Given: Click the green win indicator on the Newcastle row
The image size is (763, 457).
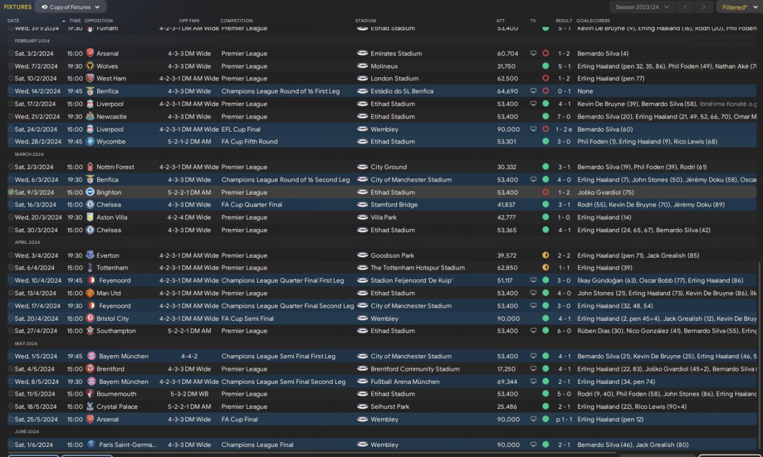Looking at the screenshot, I should tap(545, 117).
